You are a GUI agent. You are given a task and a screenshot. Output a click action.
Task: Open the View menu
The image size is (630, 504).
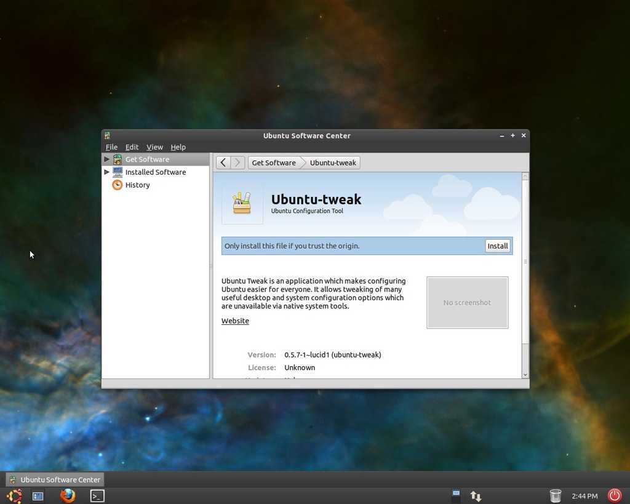pyautogui.click(x=154, y=147)
